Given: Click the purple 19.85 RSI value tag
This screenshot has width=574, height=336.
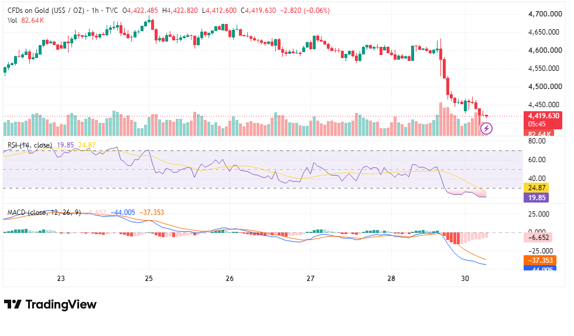Looking at the screenshot, I should click(537, 198).
